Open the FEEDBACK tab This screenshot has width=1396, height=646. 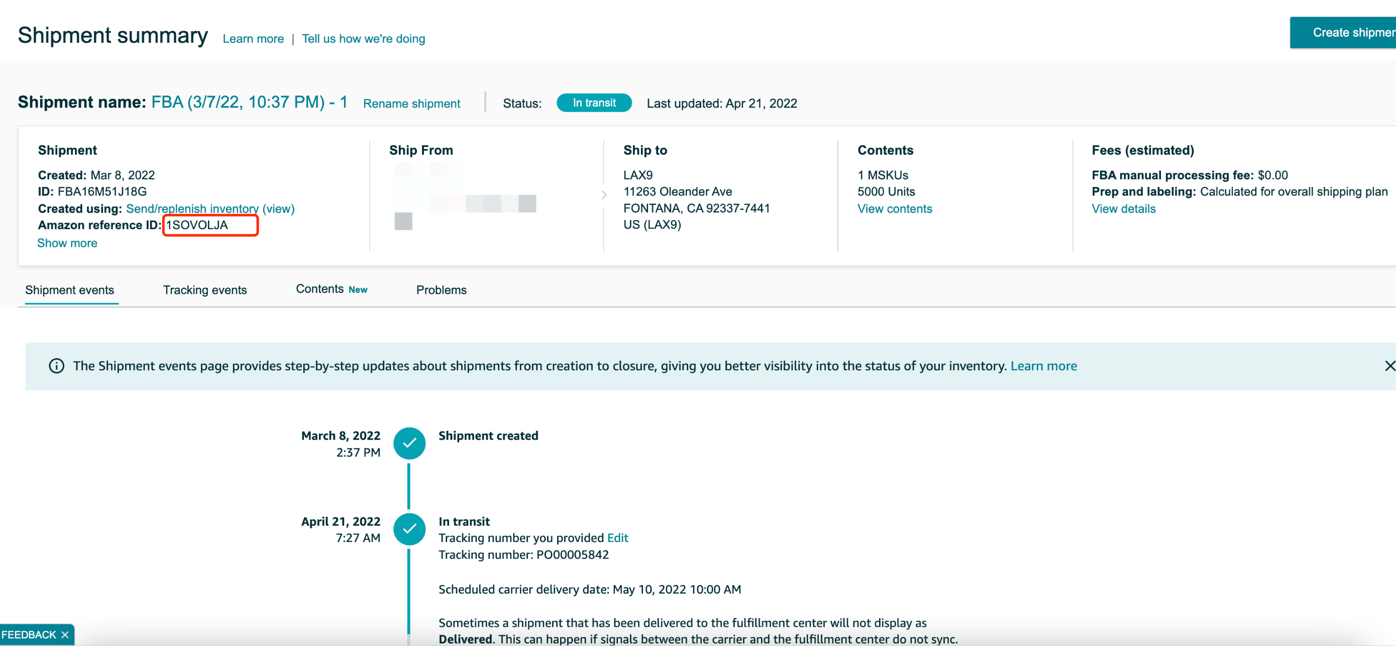click(29, 634)
